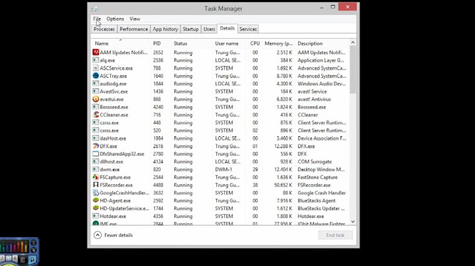Screen dimensions: 475x266
Task: Click the avastui.exe orange icon
Action: click(96, 99)
